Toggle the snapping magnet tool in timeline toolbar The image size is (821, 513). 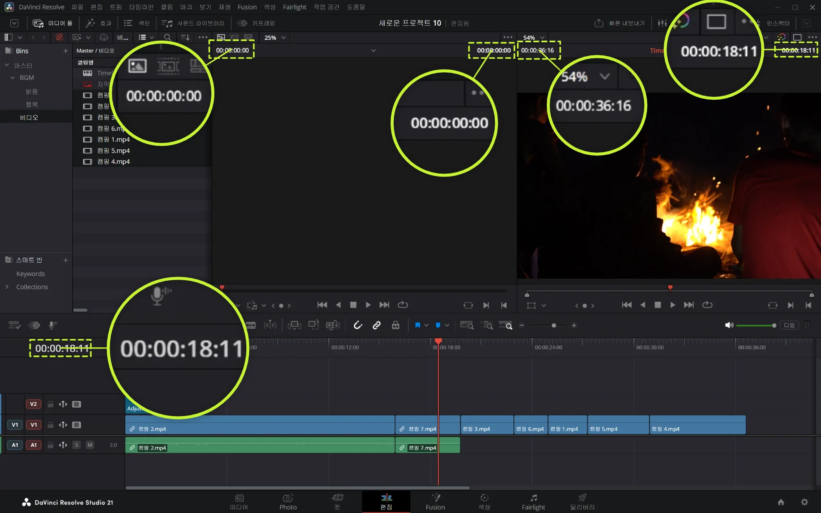358,325
